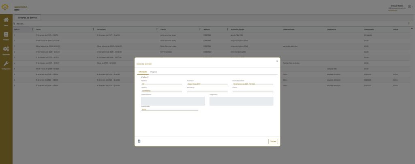Click the user account avatar icon

coord(409,6)
